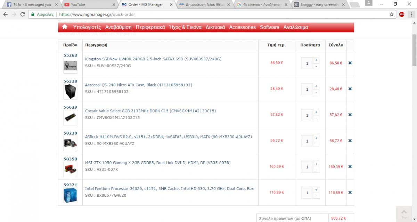Open the Aerocool case product thumbnail
Viewport: 417px width, 222px height.
tap(70, 92)
